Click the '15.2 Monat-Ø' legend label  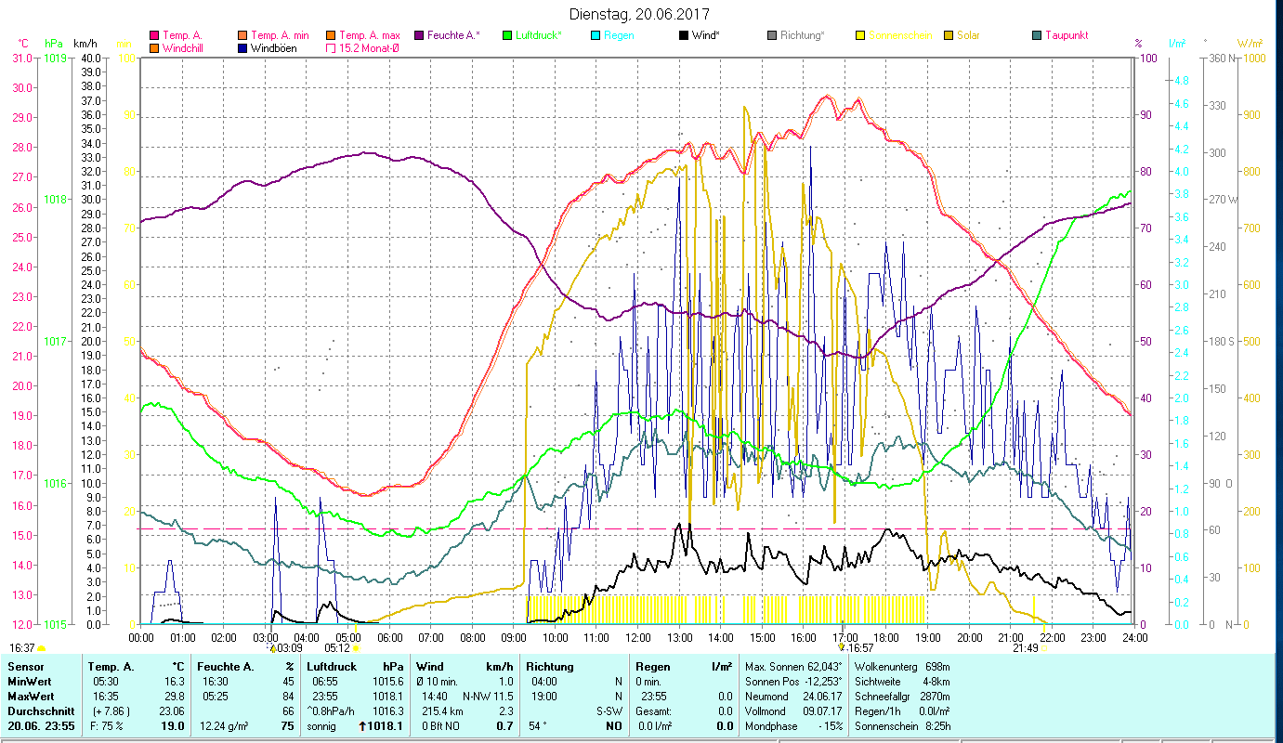click(x=370, y=48)
